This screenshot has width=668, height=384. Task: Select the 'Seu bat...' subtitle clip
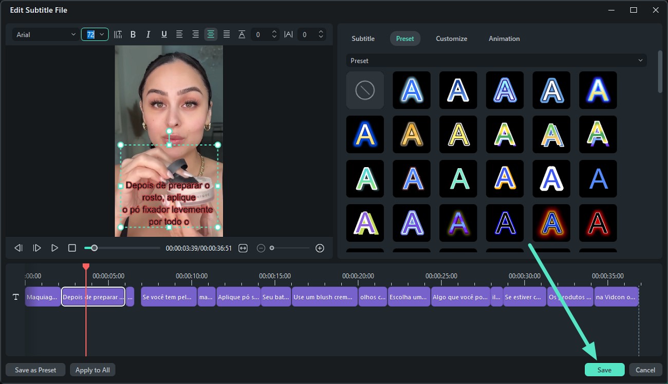(276, 297)
